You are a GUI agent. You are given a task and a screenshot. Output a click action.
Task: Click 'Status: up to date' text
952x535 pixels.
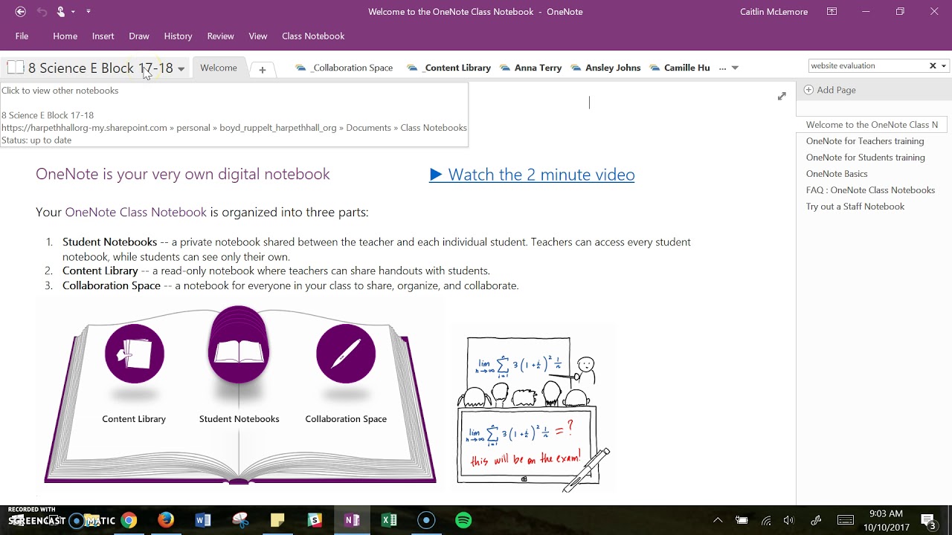point(36,140)
